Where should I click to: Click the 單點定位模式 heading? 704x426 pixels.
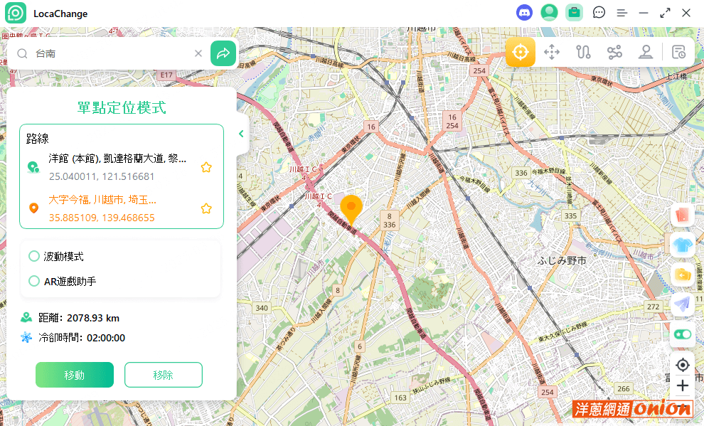coord(122,107)
